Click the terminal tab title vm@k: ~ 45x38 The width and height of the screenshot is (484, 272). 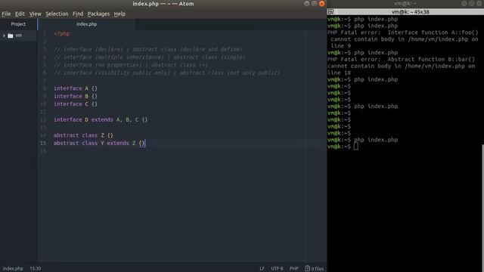point(410,12)
